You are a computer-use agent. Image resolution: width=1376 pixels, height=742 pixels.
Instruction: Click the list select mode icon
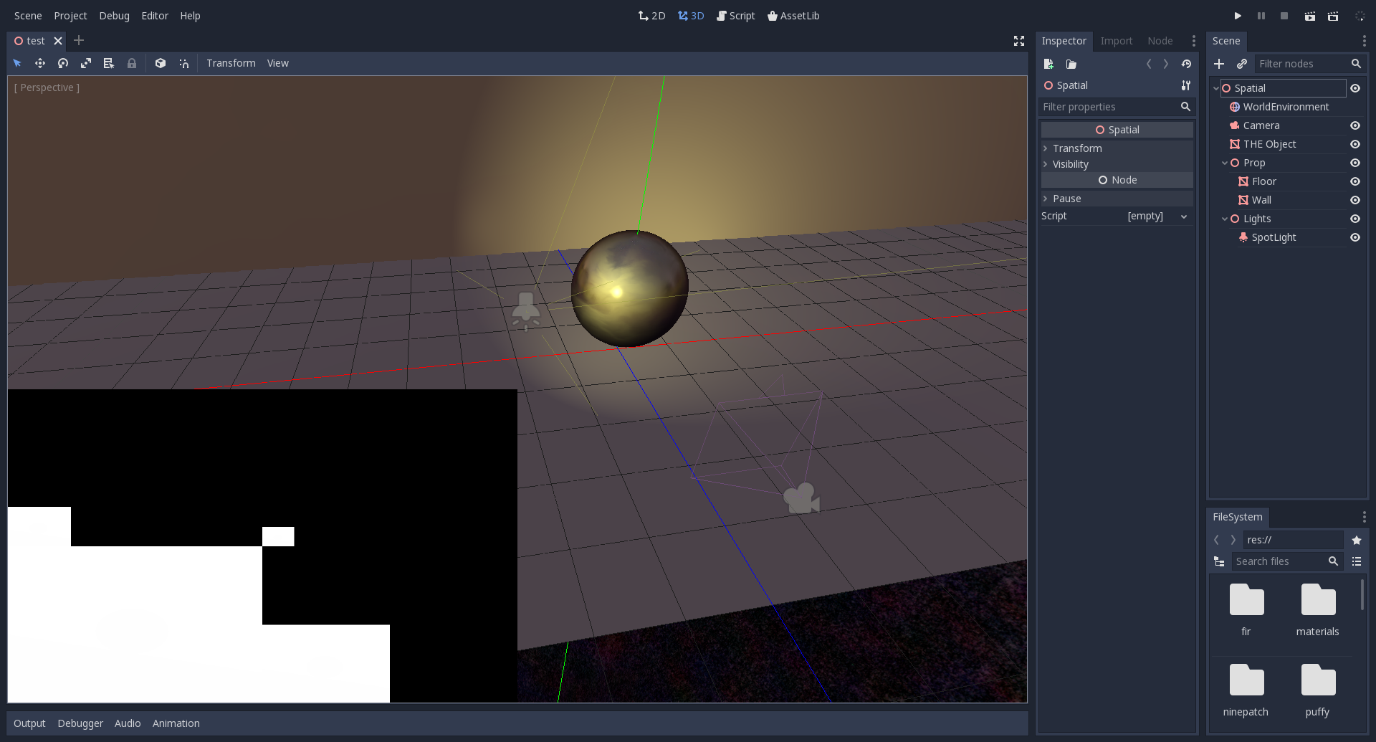point(109,63)
